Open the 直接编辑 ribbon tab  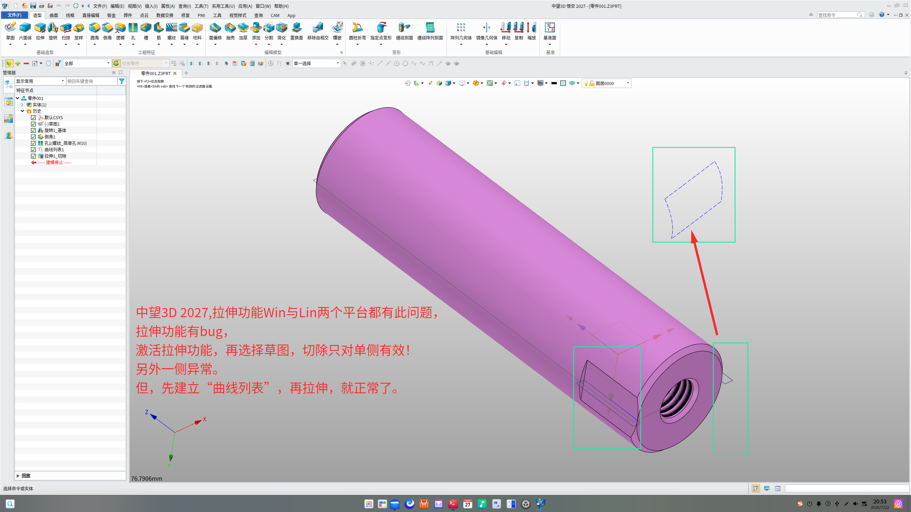tap(91, 15)
